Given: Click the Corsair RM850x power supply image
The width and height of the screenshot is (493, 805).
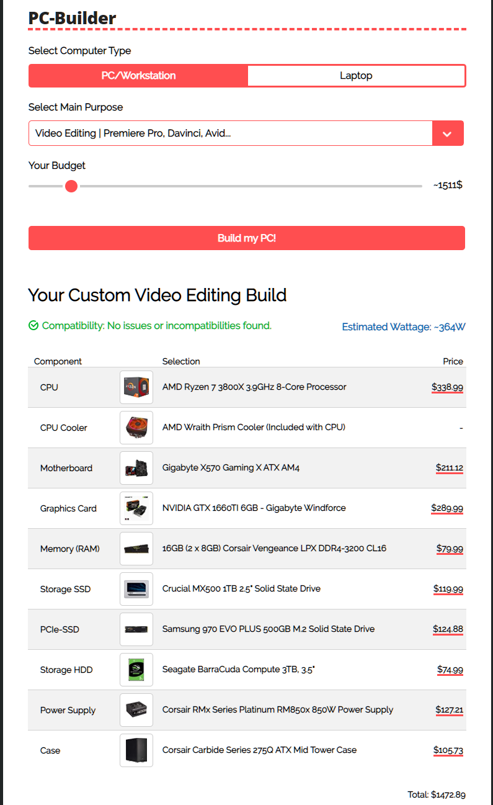Looking at the screenshot, I should tap(136, 709).
